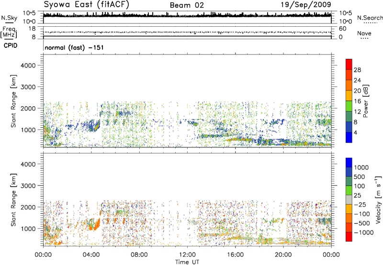The image size is (383, 265).
Task: Select the "Freq. [MHz]" axis label
Action: [x=9, y=33]
